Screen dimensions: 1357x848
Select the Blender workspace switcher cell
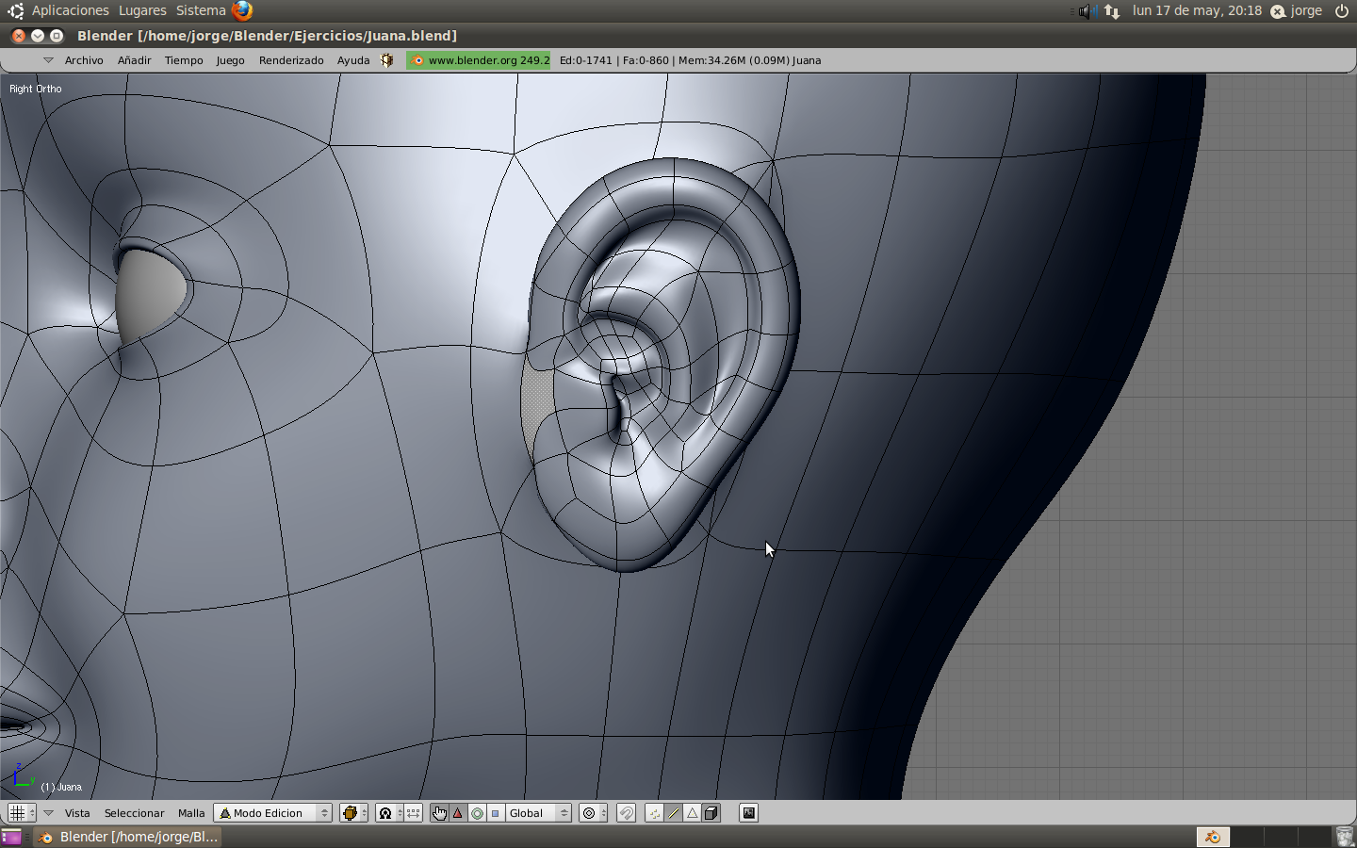coord(1213,837)
